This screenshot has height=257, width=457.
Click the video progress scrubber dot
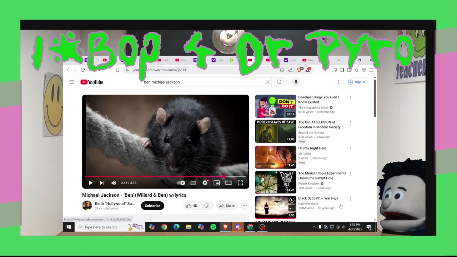click(x=224, y=177)
